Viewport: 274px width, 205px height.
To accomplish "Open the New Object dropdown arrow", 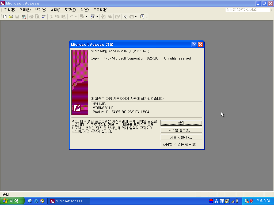I will 136,17.
